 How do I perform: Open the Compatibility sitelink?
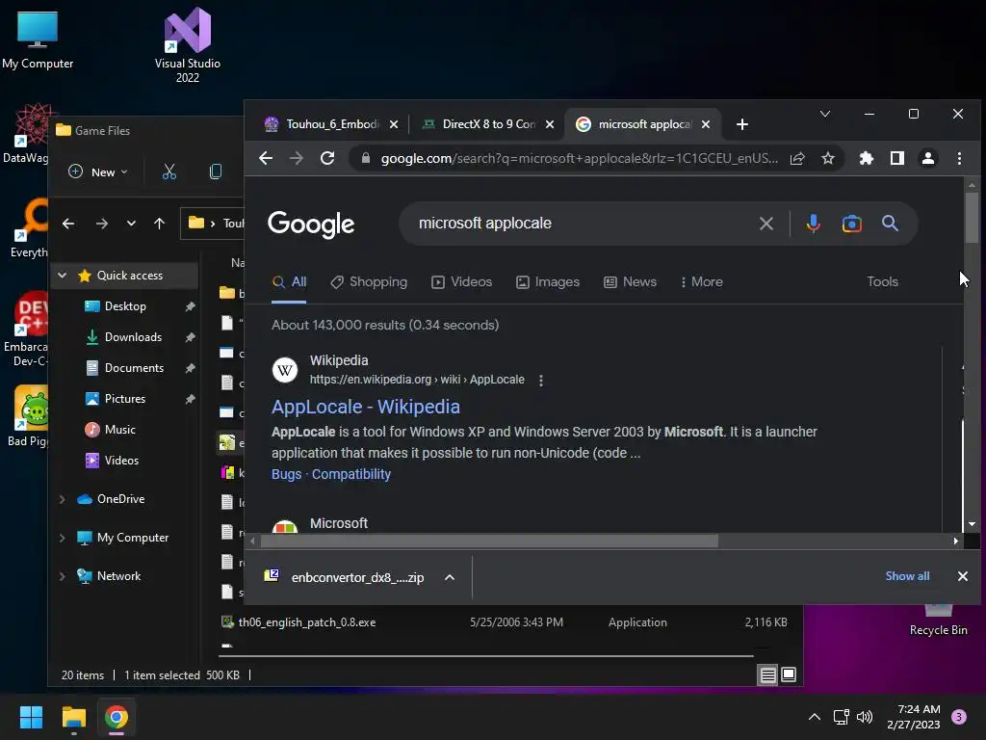[x=350, y=474]
